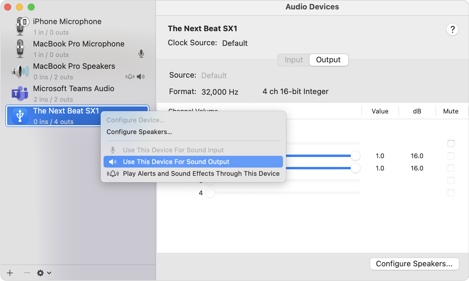
Task: Click the MacBook Pro Speakers device icon
Action: click(x=20, y=71)
